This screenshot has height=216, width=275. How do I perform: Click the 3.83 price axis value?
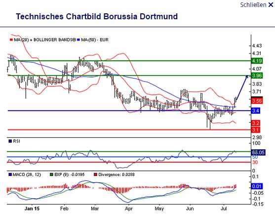tap(257, 84)
